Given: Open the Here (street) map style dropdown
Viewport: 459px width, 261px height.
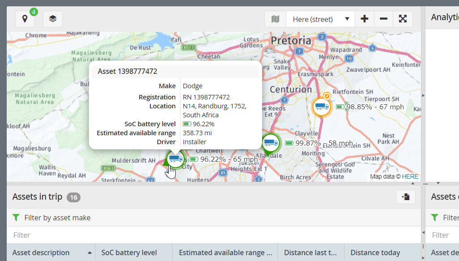Looking at the screenshot, I should [320, 19].
